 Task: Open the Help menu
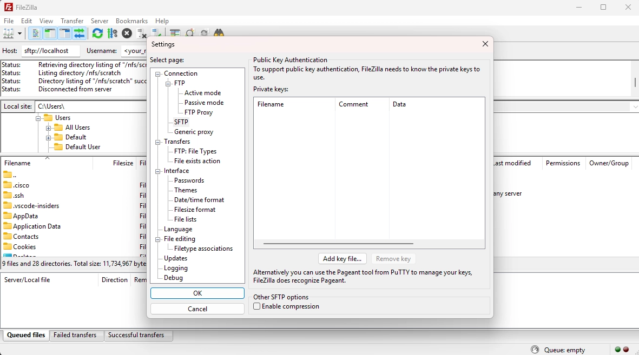coord(162,21)
